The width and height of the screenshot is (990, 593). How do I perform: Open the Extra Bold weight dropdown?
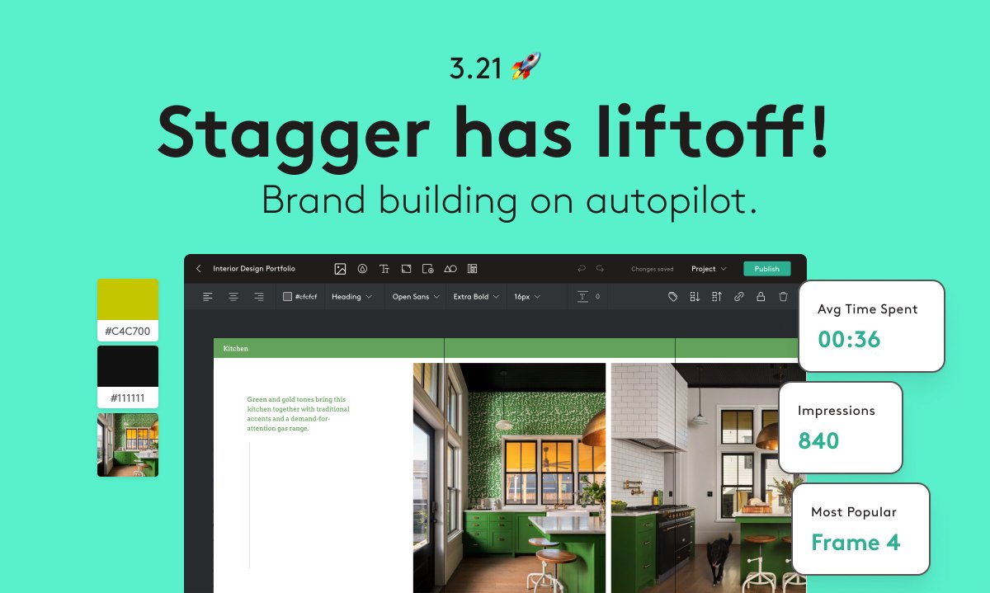pyautogui.click(x=477, y=297)
